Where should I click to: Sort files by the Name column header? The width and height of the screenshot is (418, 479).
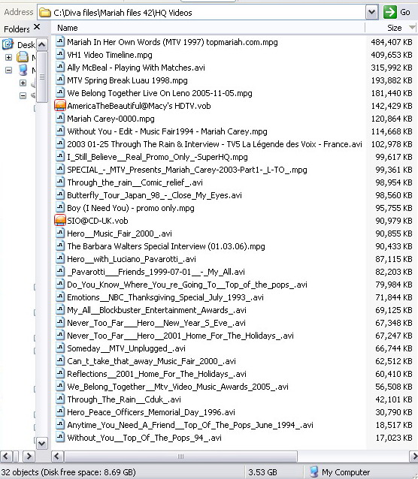[x=208, y=28]
